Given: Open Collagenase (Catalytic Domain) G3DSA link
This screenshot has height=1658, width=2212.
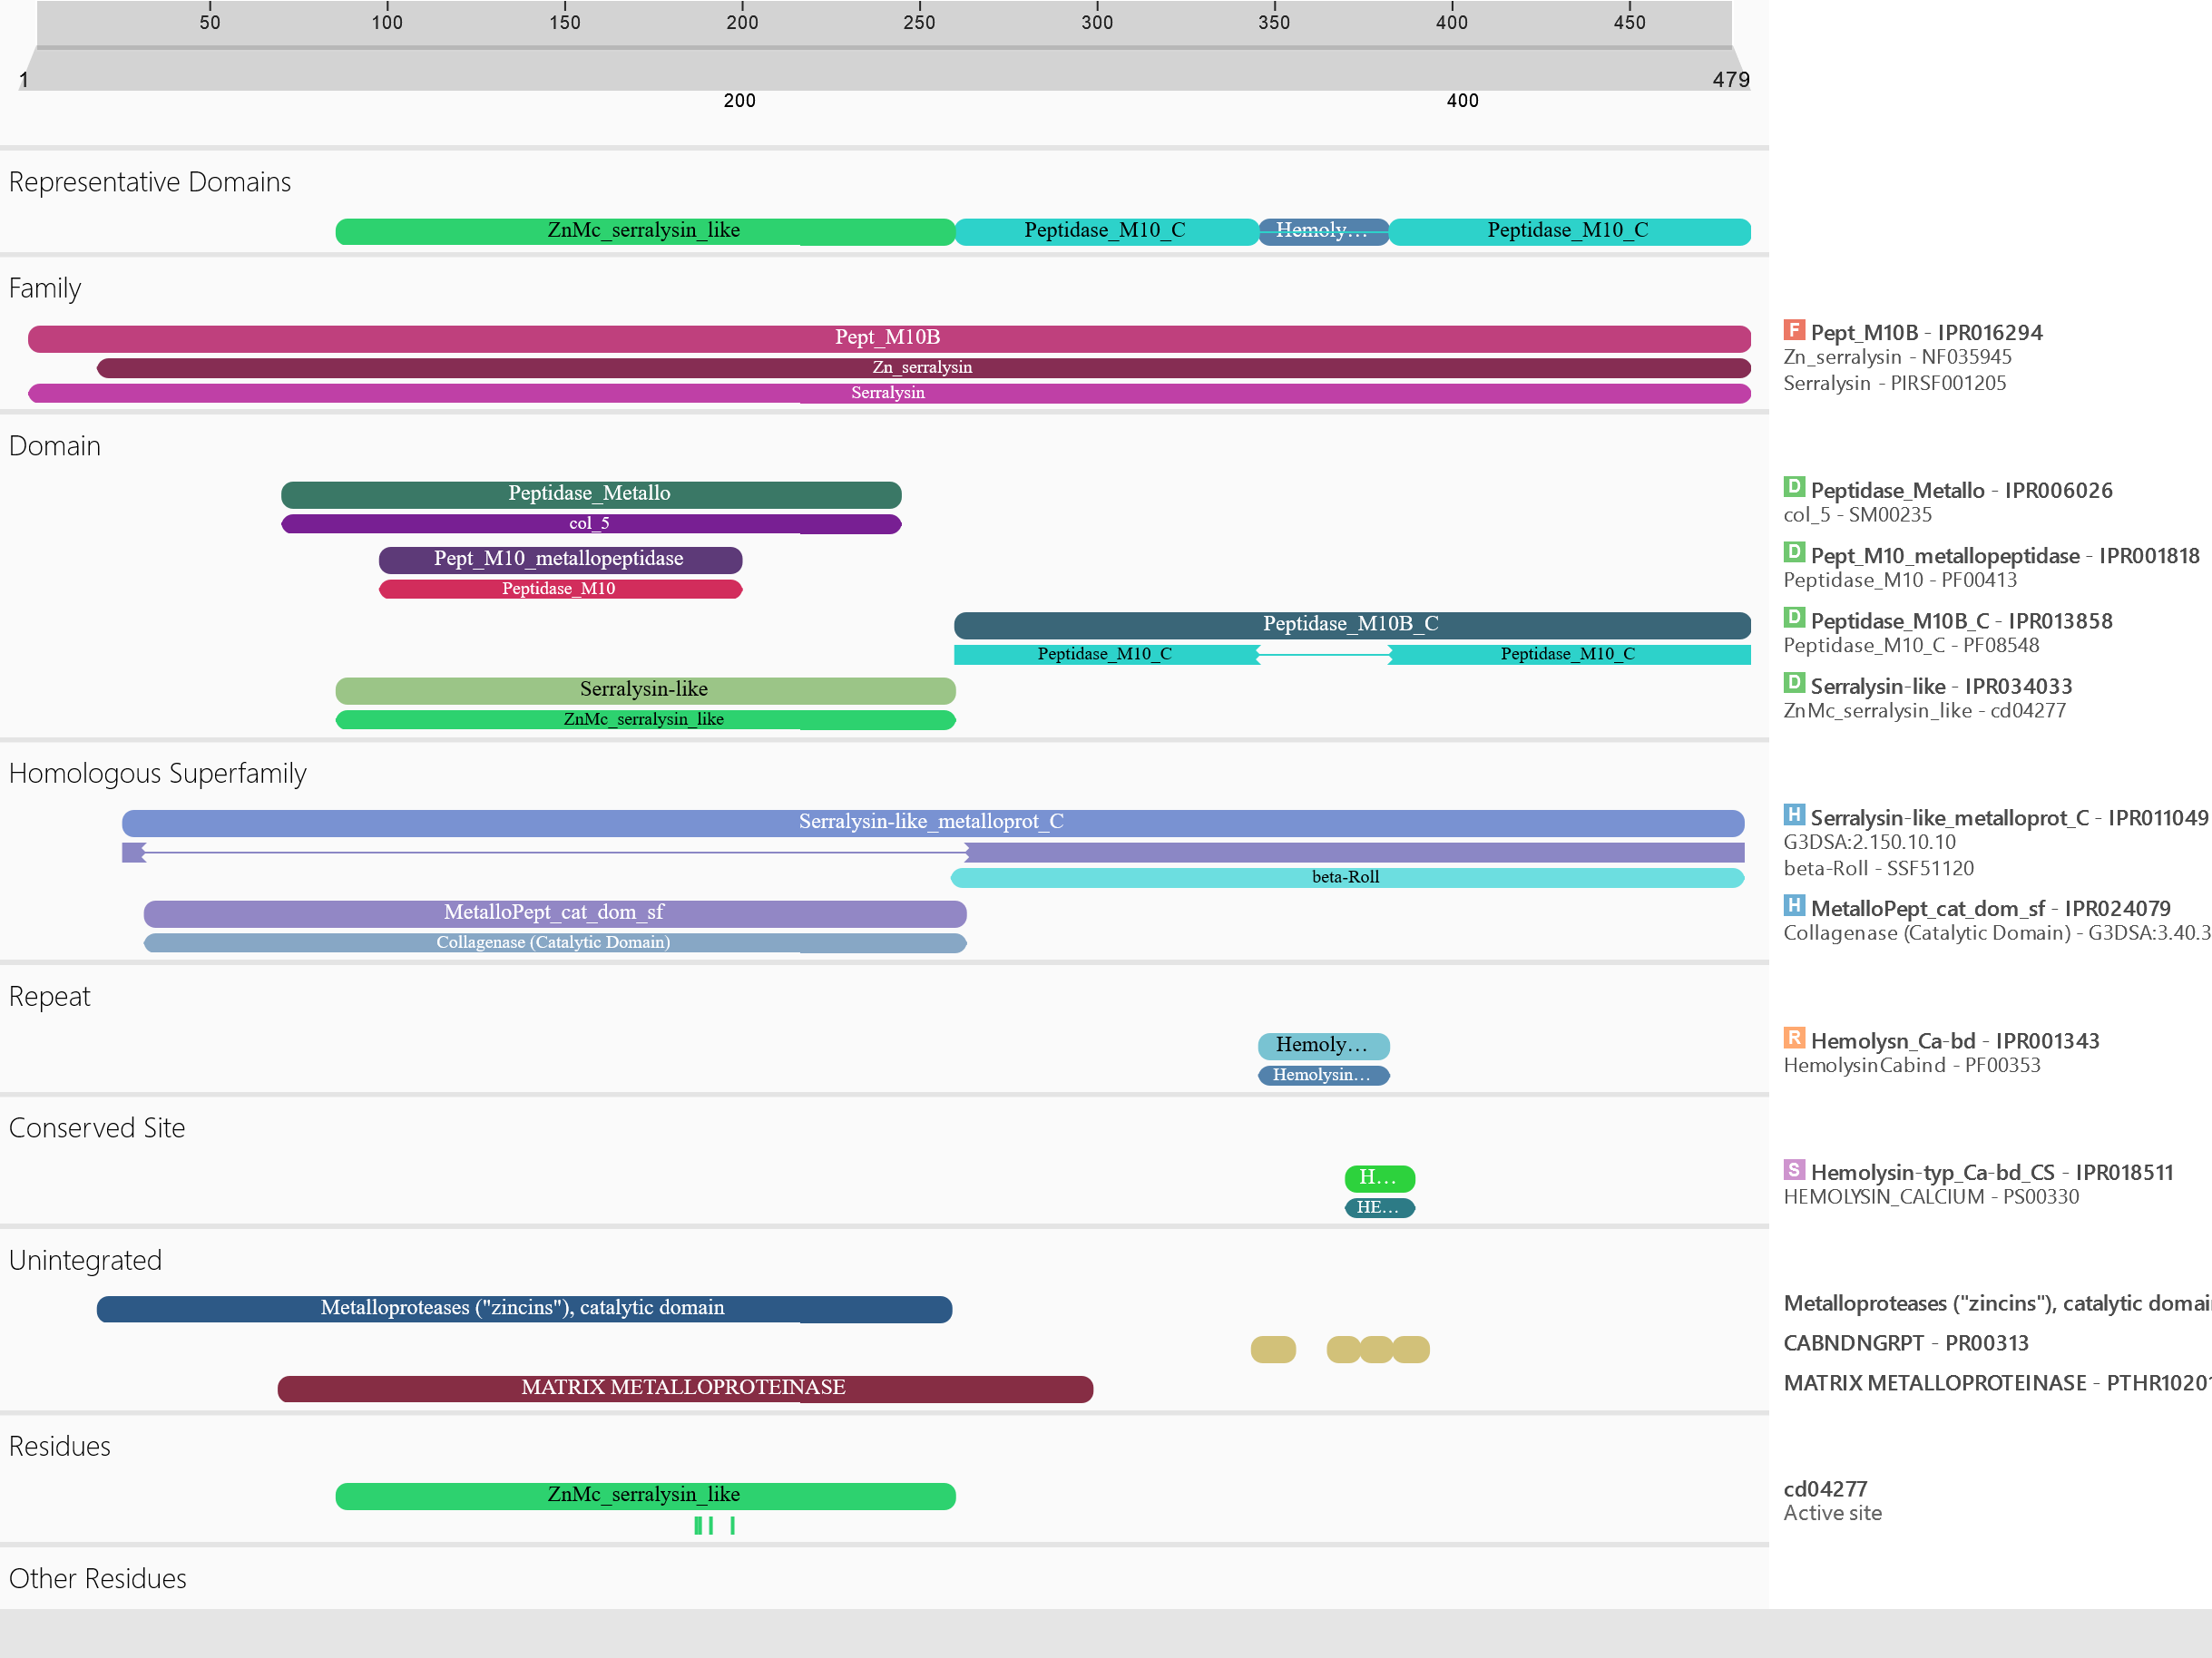Looking at the screenshot, I should tap(1997, 933).
